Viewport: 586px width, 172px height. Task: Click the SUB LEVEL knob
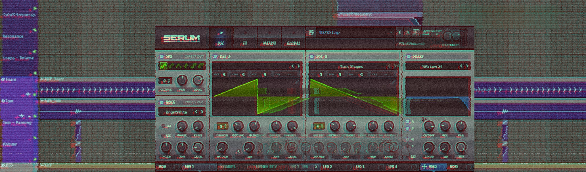click(x=198, y=80)
